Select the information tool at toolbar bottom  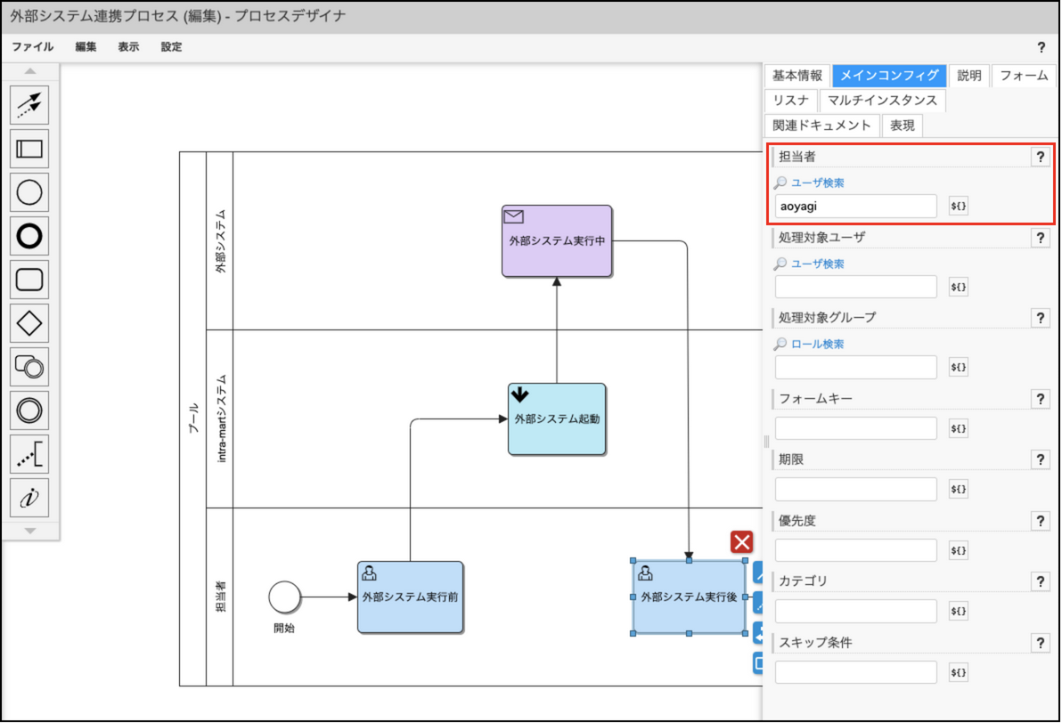(x=29, y=498)
